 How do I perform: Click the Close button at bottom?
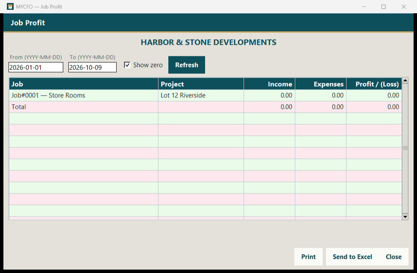click(x=394, y=257)
